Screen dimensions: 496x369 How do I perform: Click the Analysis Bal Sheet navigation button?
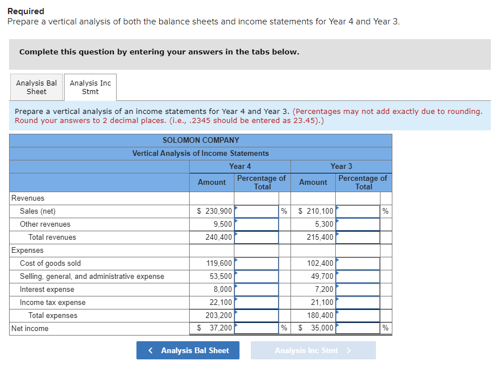tap(187, 350)
